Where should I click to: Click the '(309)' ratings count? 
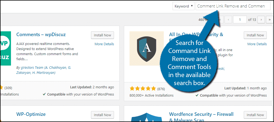click(x=8, y=88)
